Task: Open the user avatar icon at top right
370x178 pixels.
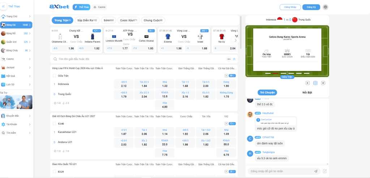Action: 325,7
